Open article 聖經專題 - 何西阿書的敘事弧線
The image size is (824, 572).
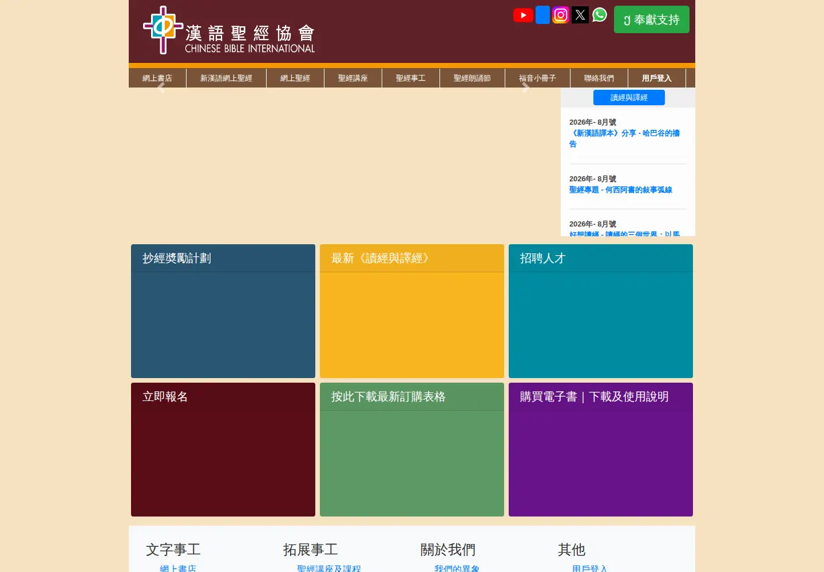coord(621,190)
